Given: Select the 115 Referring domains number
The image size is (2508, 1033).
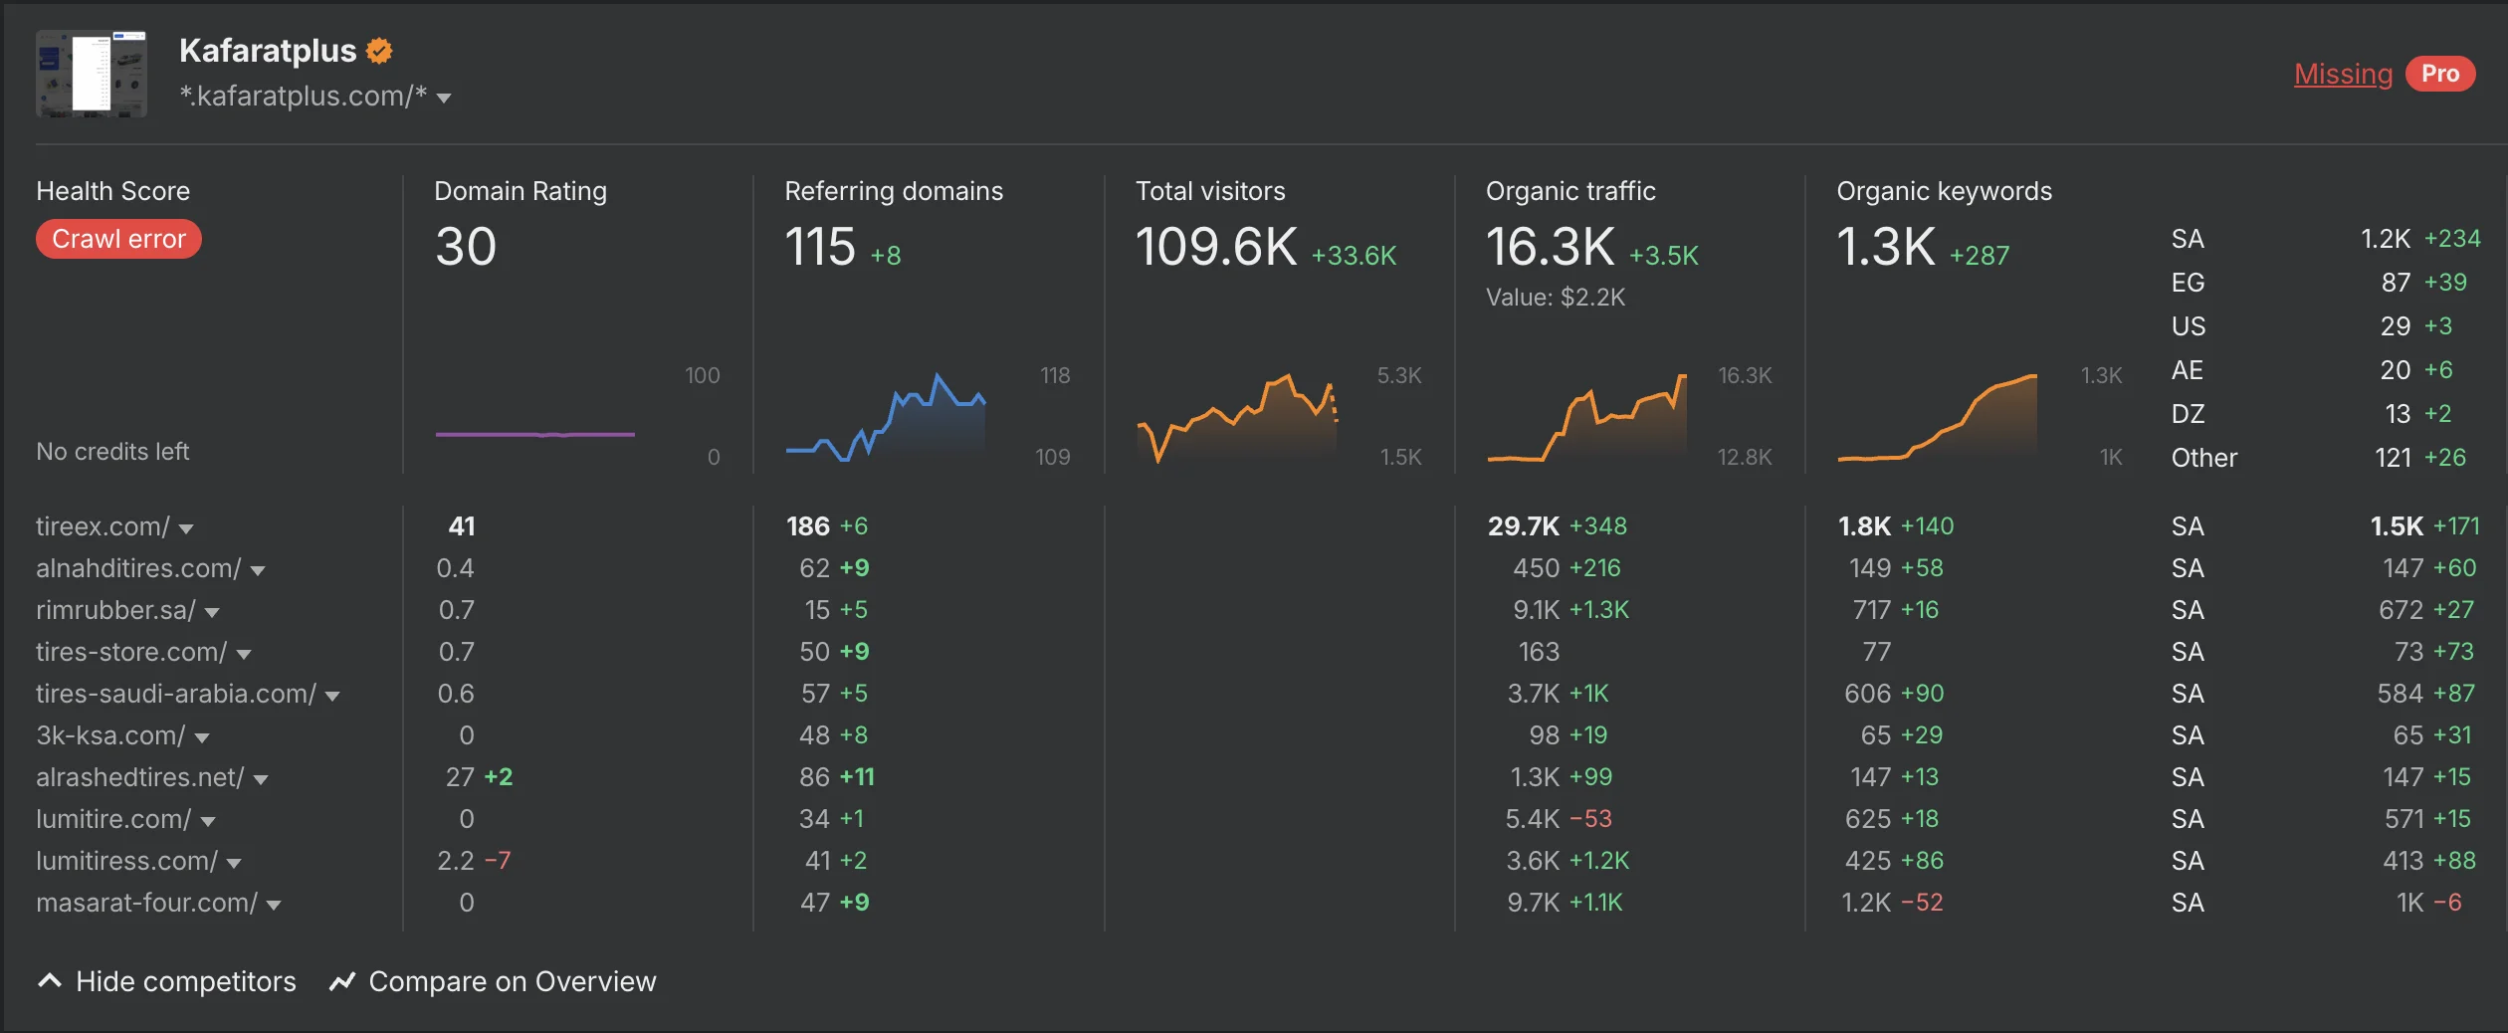Looking at the screenshot, I should pyautogui.click(x=819, y=247).
